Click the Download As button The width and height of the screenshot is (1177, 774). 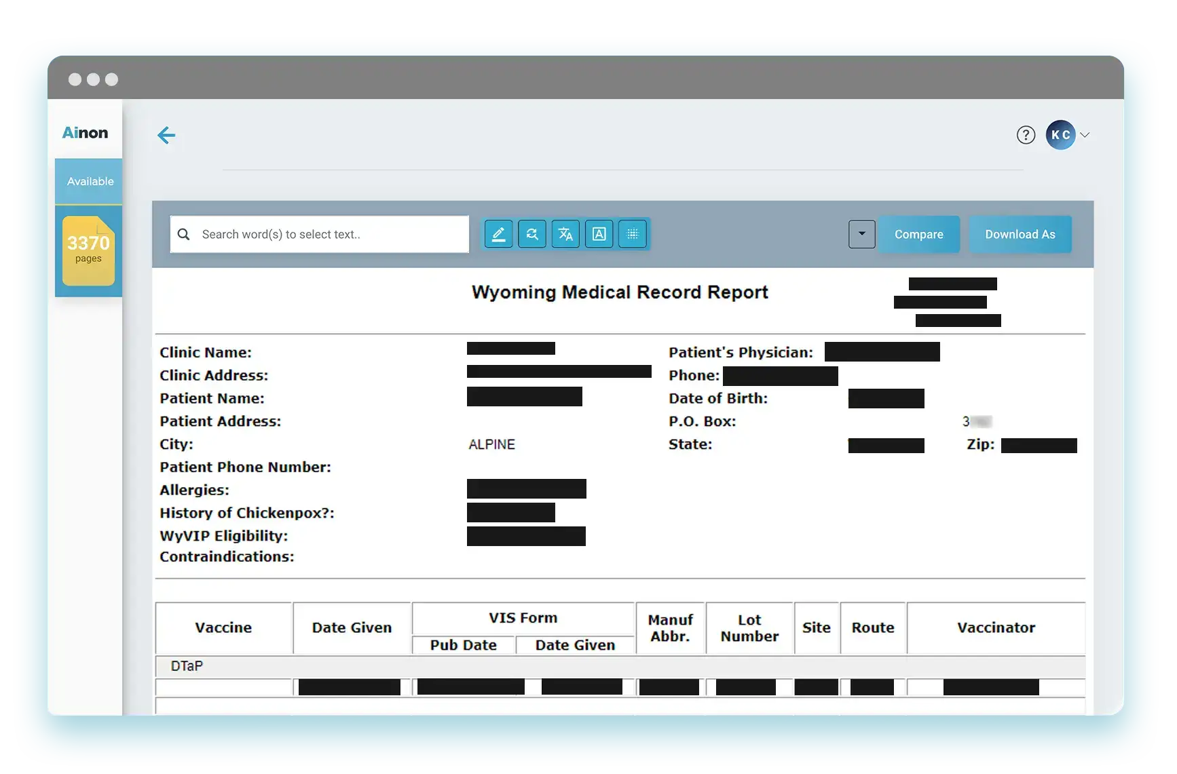coord(1020,235)
